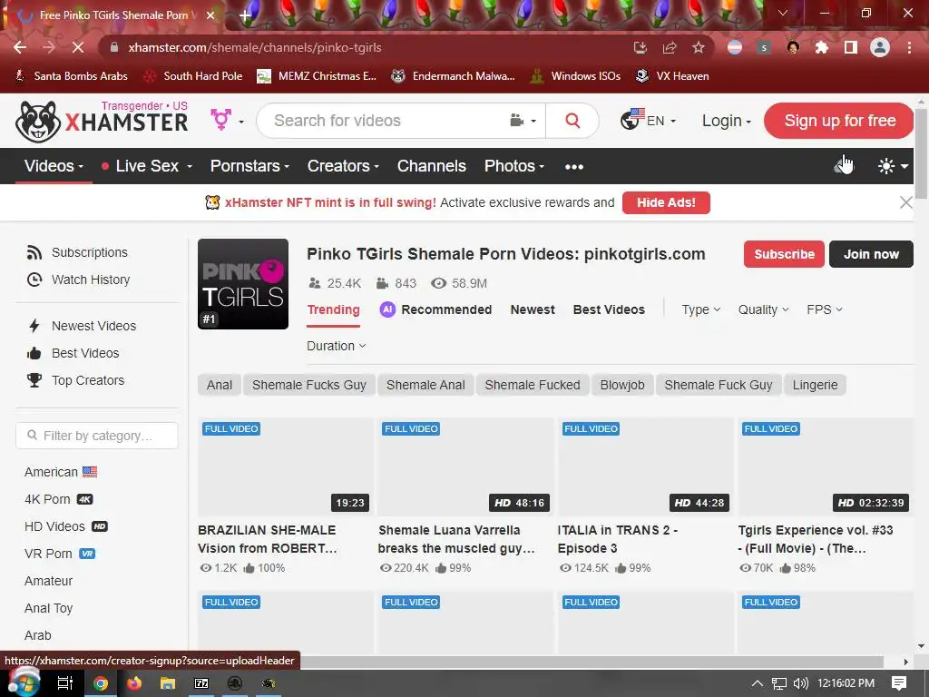
Task: Click the xHamster logo
Action: click(x=102, y=121)
